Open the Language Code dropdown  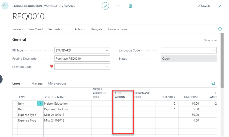coord(214,50)
